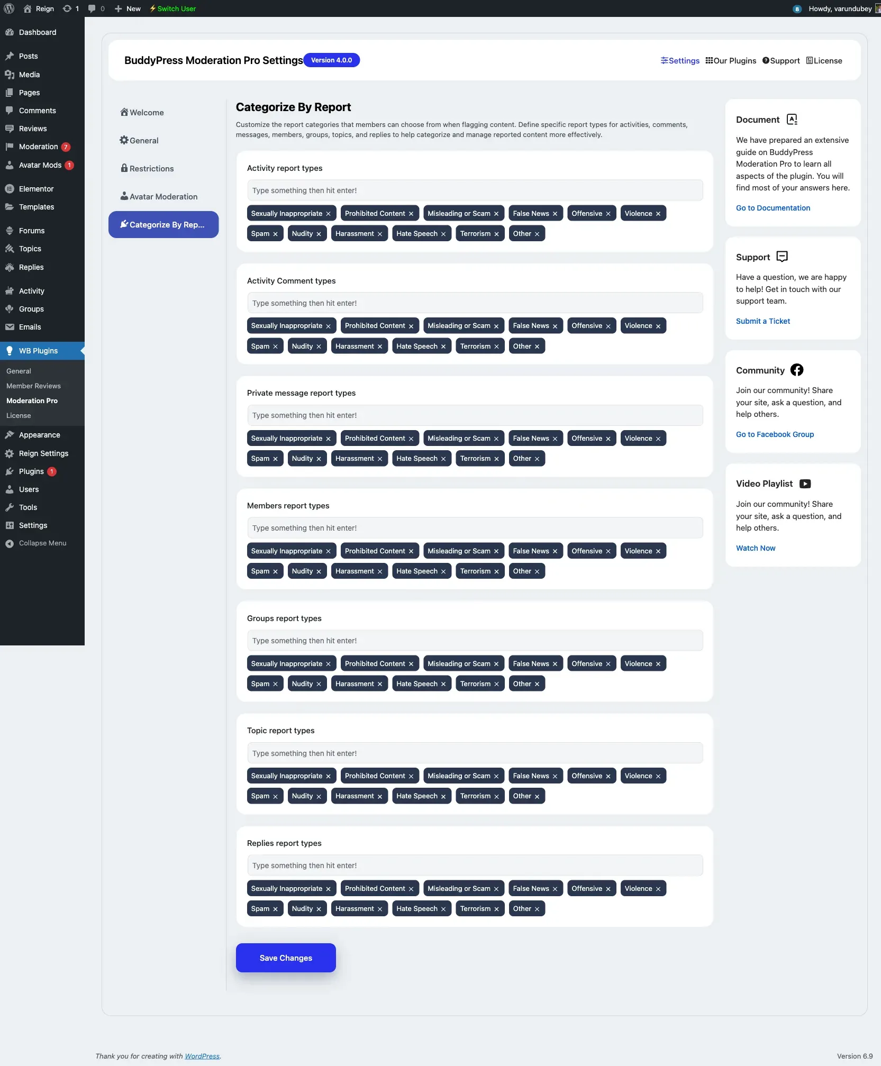The height and width of the screenshot is (1066, 881).
Task: Select the Categorize By Report tab
Action: [164, 225]
